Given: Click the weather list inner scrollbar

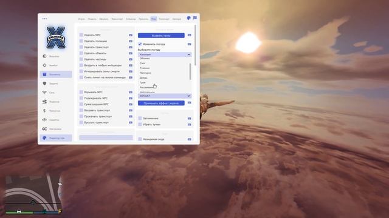Looking at the screenshot, I should (190, 71).
